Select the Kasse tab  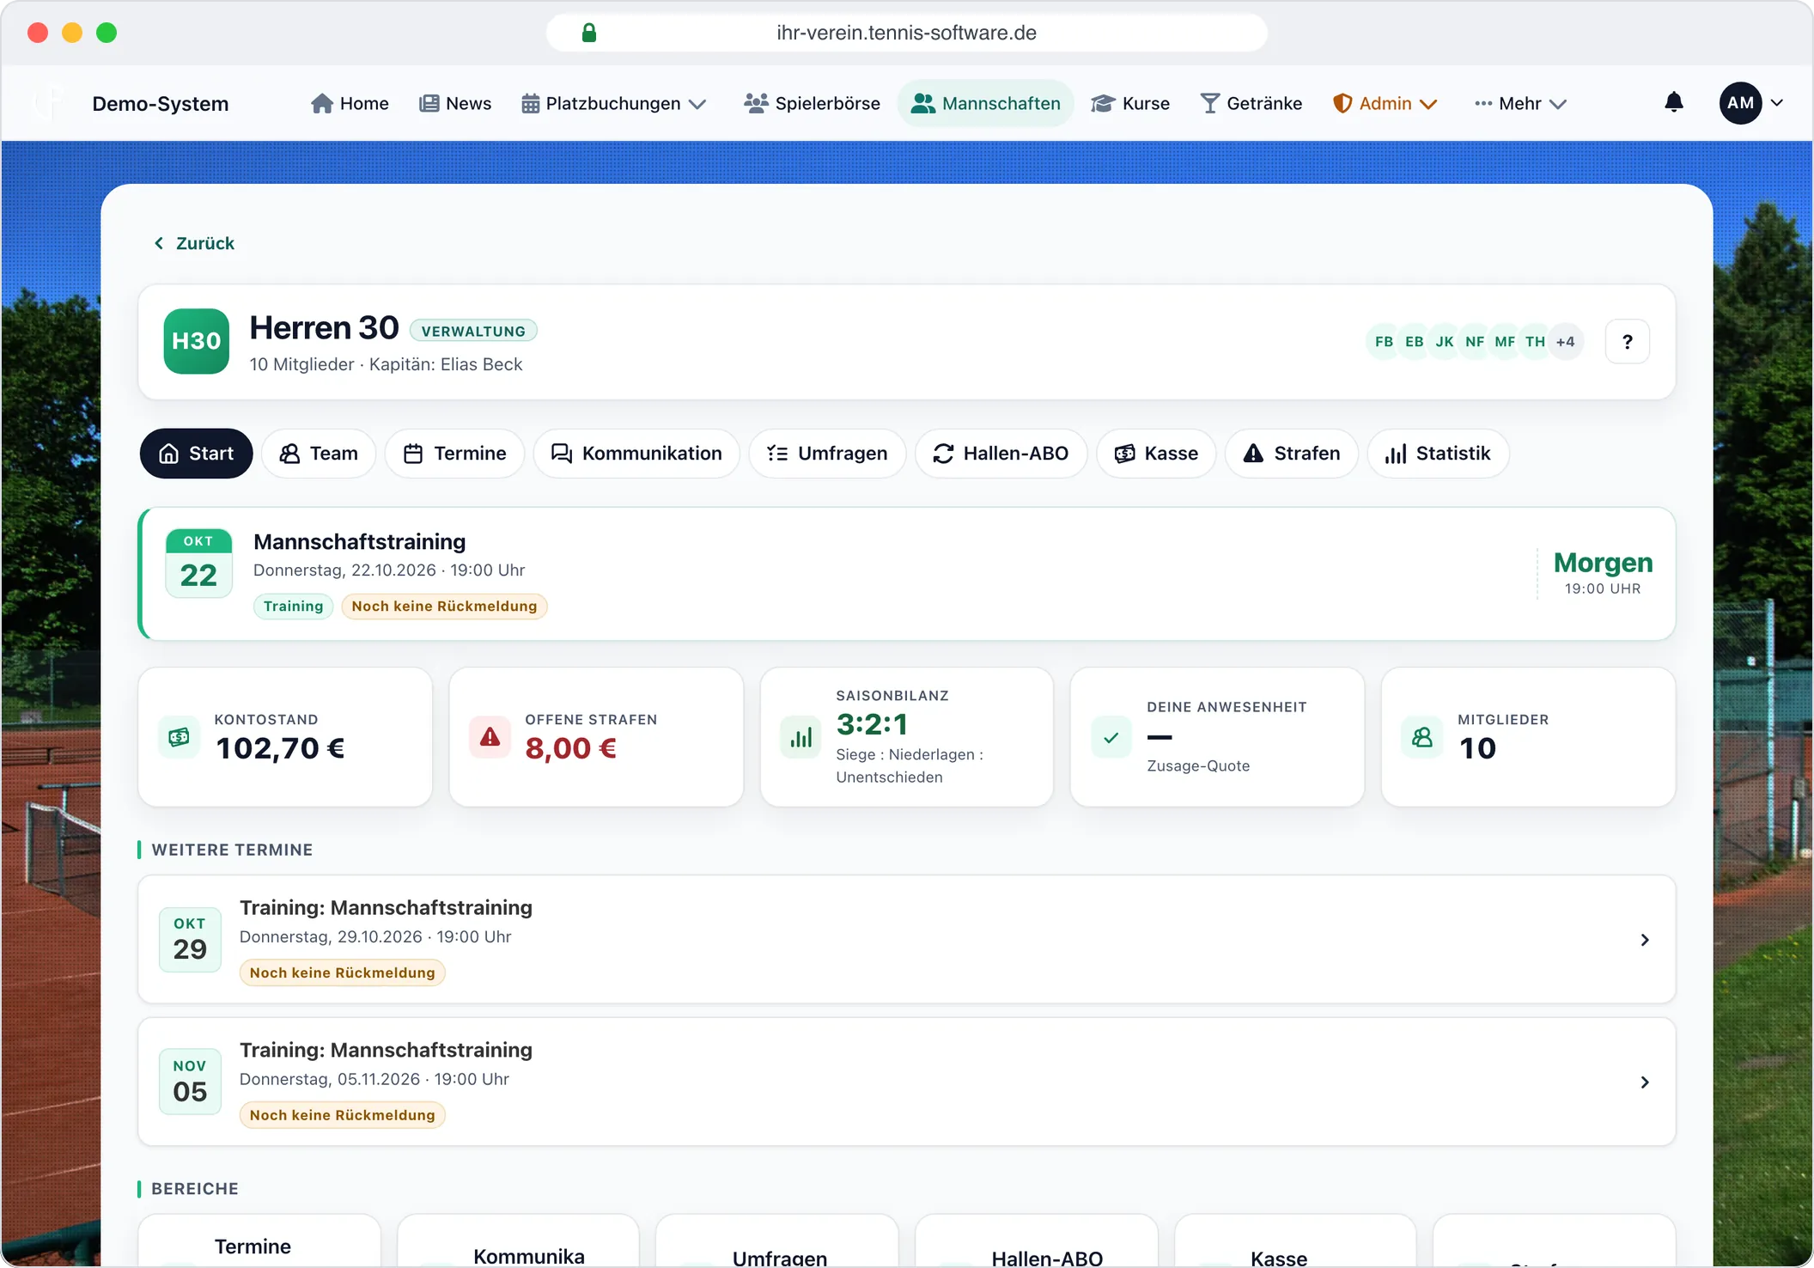click(1156, 454)
